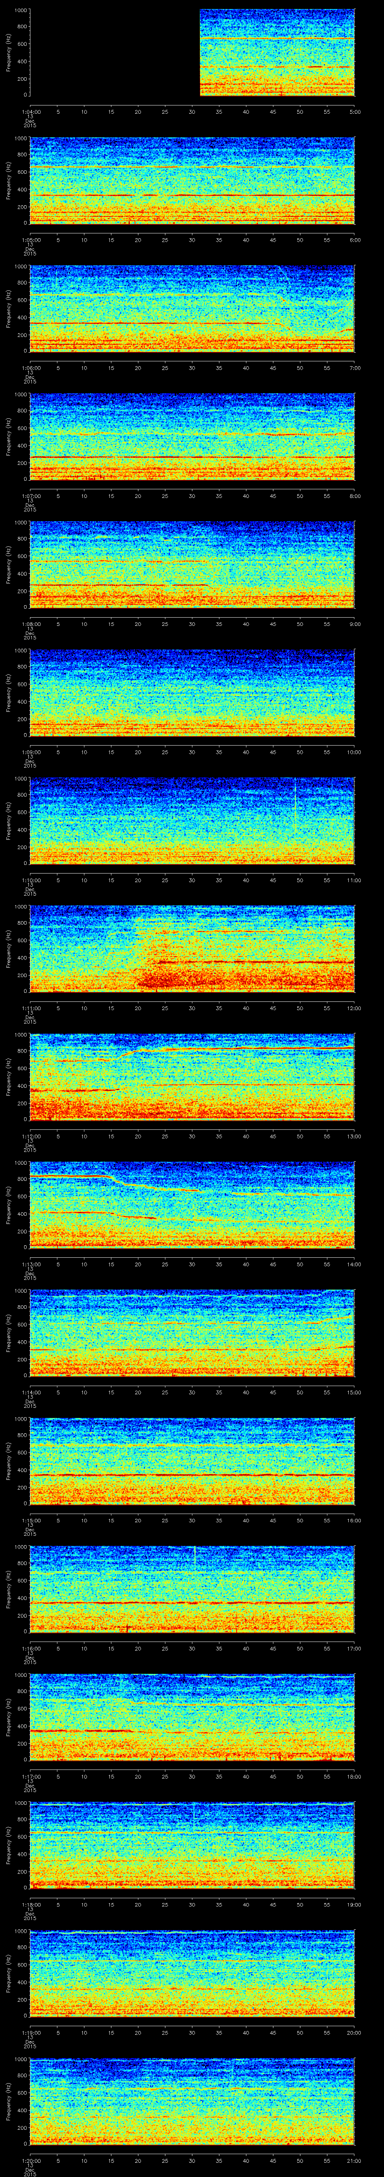The width and height of the screenshot is (384, 2177).
Task: Click the 1:13:00 start time label
Action: [x=30, y=1263]
